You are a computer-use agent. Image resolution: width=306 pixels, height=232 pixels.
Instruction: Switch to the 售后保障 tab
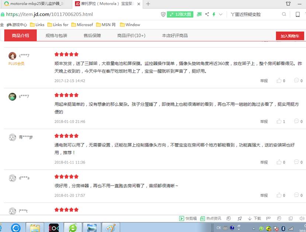pos(92,36)
